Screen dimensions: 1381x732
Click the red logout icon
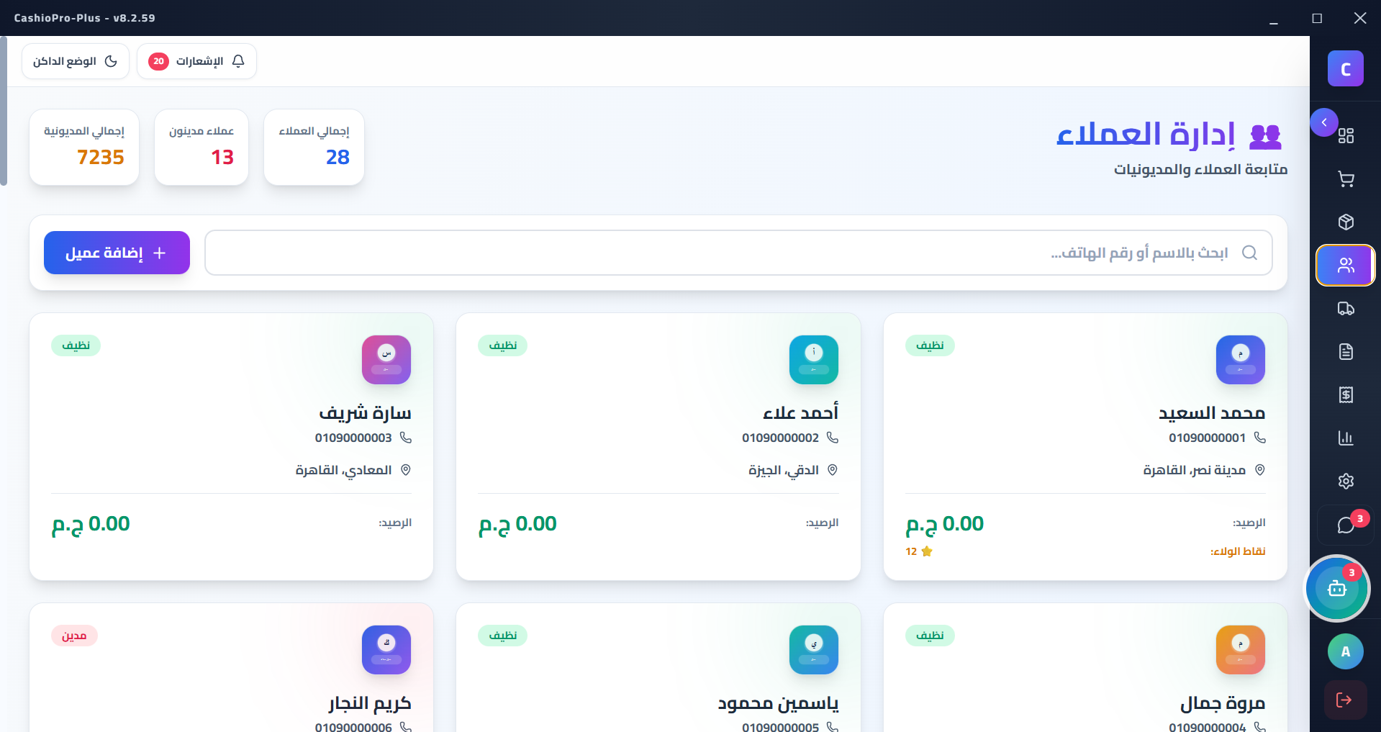(x=1344, y=700)
